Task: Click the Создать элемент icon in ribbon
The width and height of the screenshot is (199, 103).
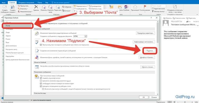Action: [12, 7]
